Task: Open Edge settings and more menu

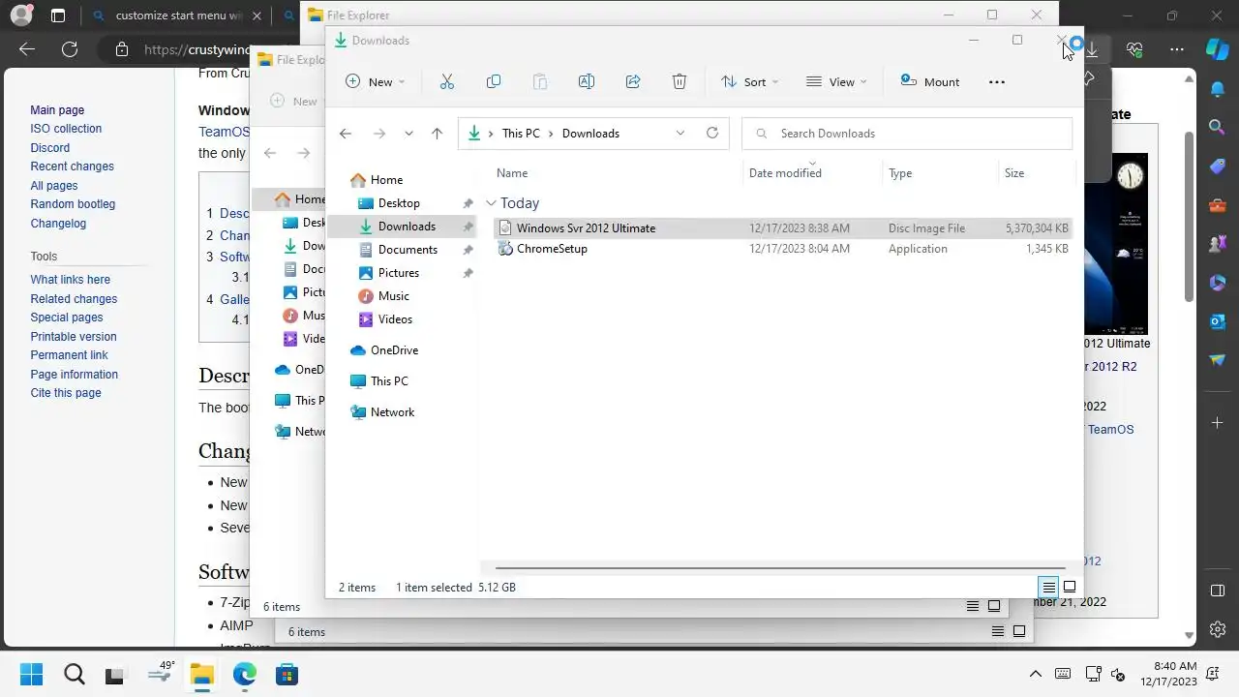Action: tap(1177, 49)
